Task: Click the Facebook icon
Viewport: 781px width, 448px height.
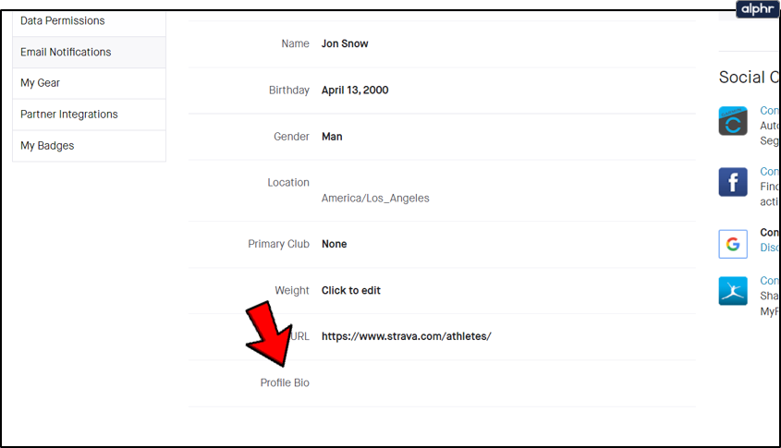Action: coord(733,182)
